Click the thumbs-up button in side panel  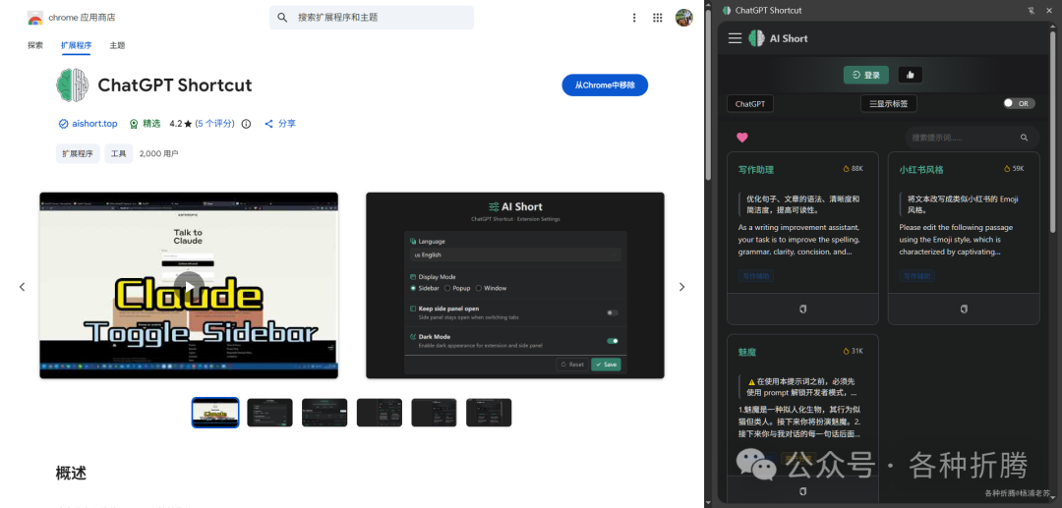(x=911, y=75)
